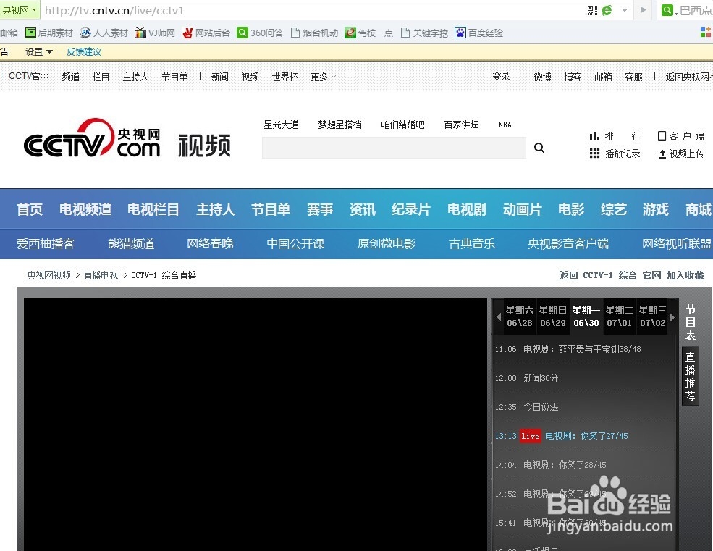Open the 客户端 icon link
The width and height of the screenshot is (713, 551).
[680, 136]
